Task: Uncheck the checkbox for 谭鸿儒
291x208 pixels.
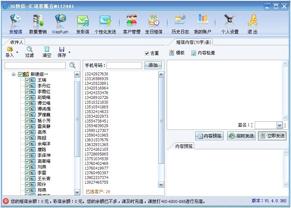Action: coord(27,109)
